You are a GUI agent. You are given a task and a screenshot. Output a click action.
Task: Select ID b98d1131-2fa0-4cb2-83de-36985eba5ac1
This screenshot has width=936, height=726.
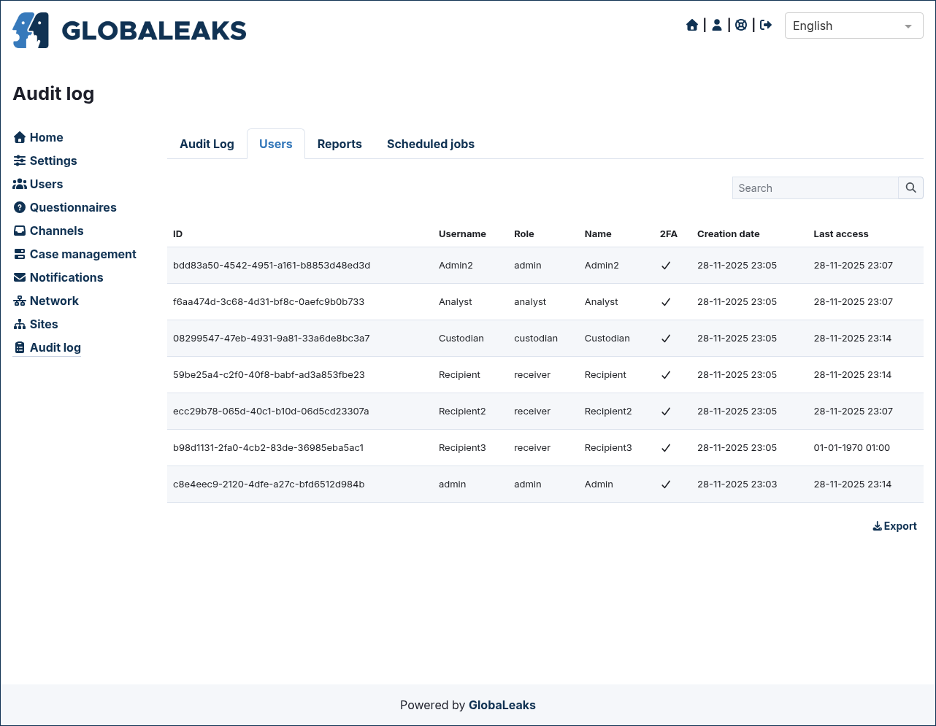(268, 448)
